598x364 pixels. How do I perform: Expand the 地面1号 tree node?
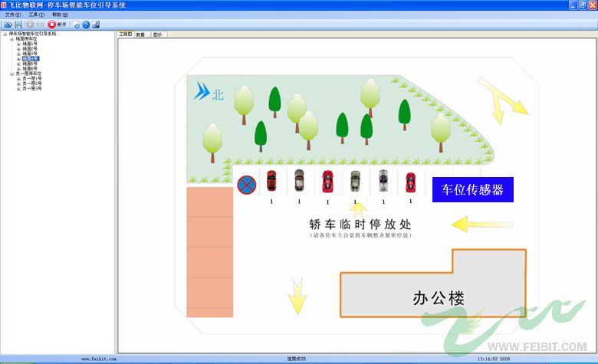[x=18, y=44]
